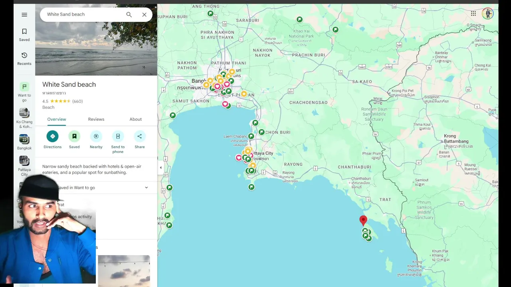Click the Beach category label
Image resolution: width=511 pixels, height=287 pixels.
pos(48,107)
